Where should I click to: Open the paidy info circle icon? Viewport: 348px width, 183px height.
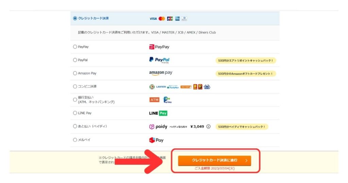click(208, 127)
